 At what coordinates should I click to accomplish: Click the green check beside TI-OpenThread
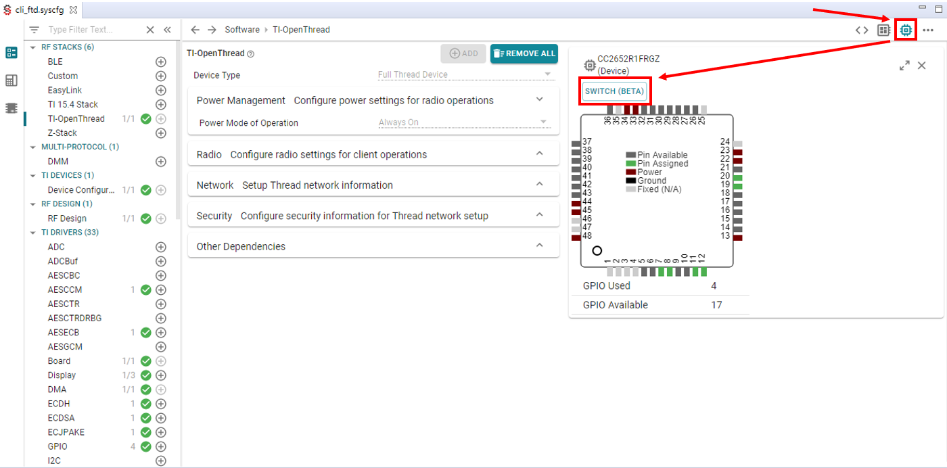click(x=145, y=119)
